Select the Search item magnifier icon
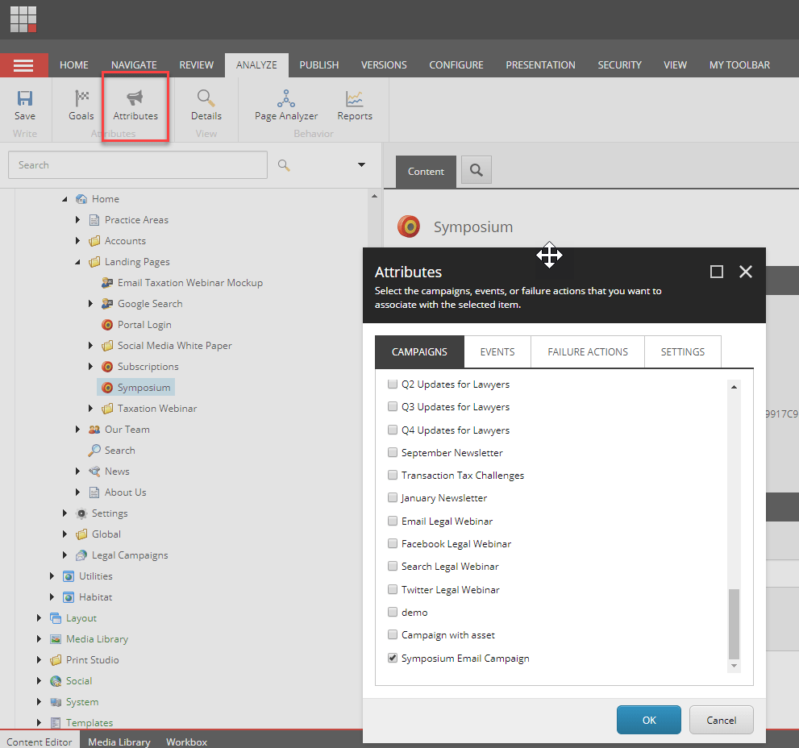This screenshot has height=748, width=799. pyautogui.click(x=94, y=451)
